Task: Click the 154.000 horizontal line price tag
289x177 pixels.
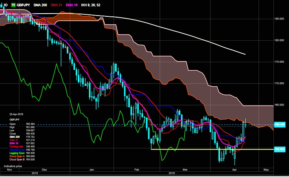Action: [x=281, y=149]
